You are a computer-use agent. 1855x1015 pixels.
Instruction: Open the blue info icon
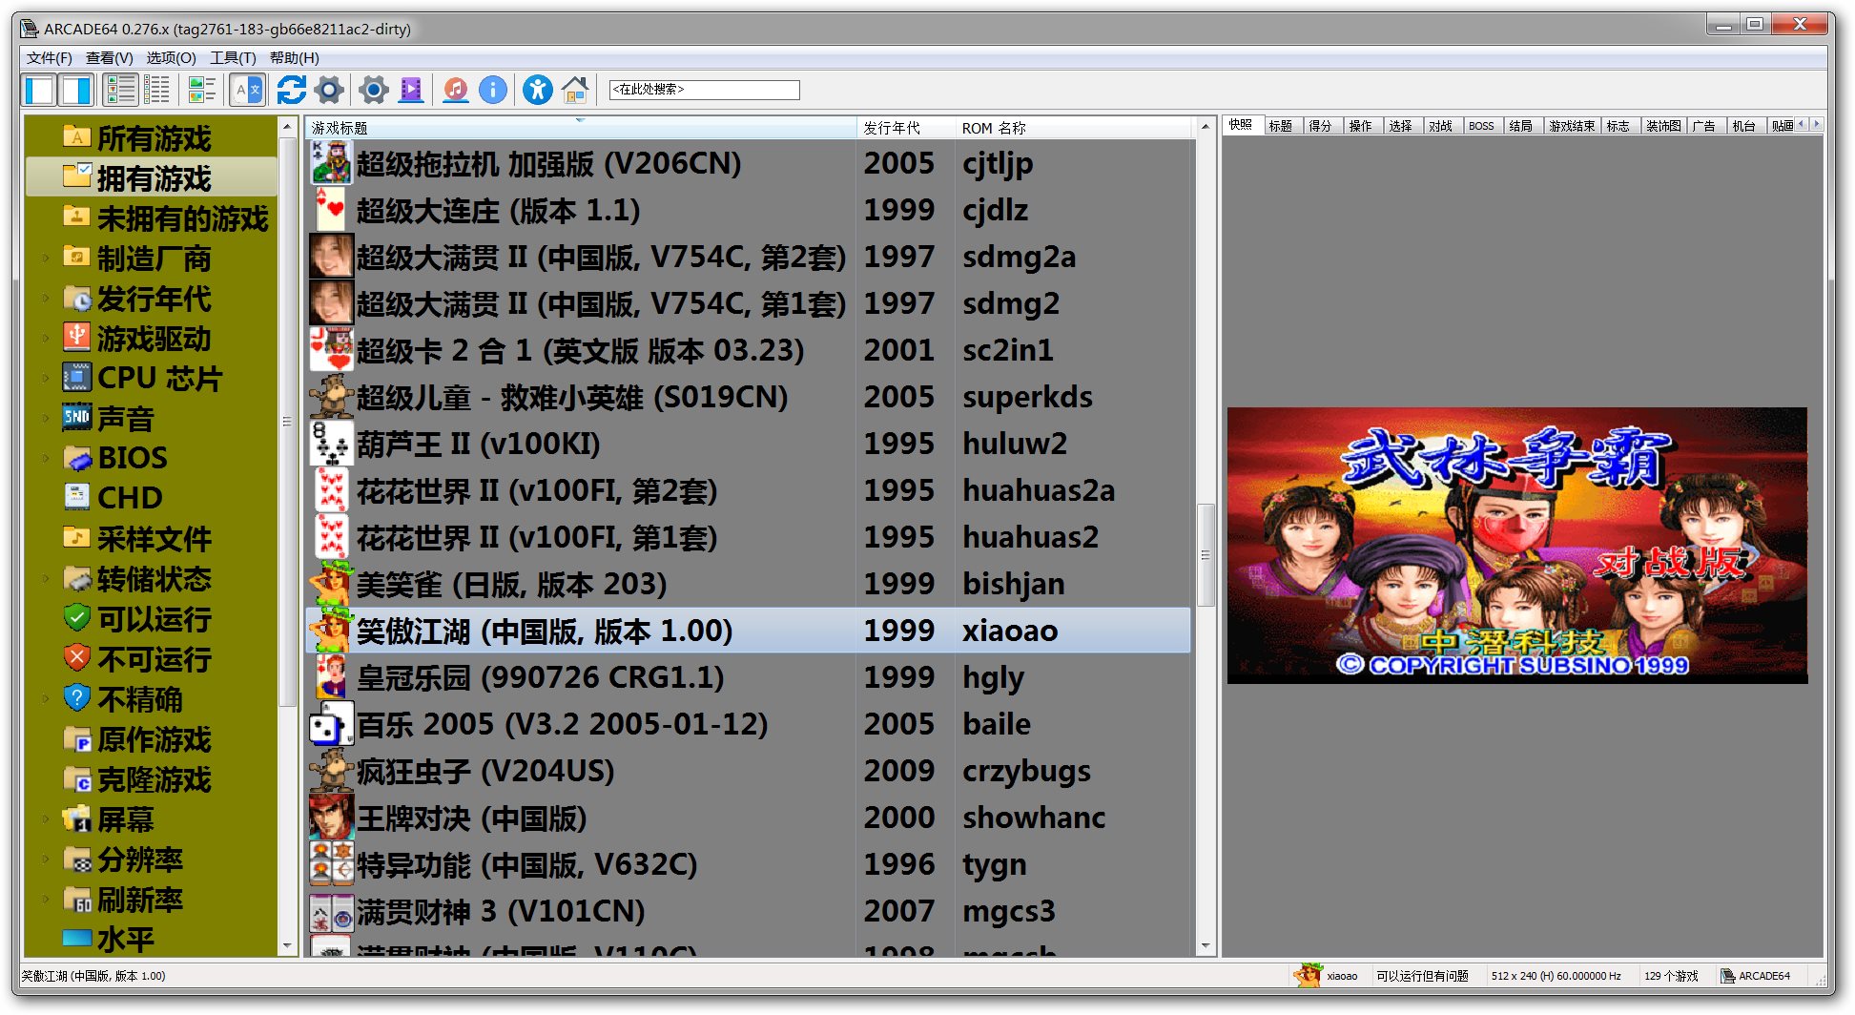pos(493,91)
